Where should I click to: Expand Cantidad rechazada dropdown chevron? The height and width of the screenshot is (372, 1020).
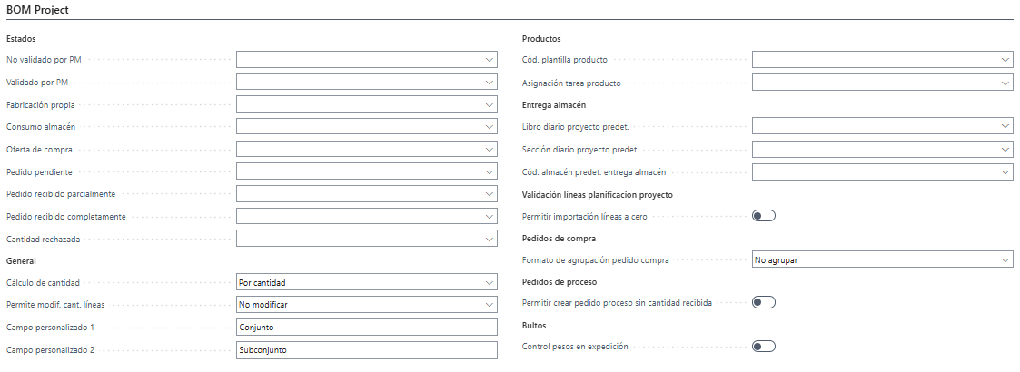point(490,239)
